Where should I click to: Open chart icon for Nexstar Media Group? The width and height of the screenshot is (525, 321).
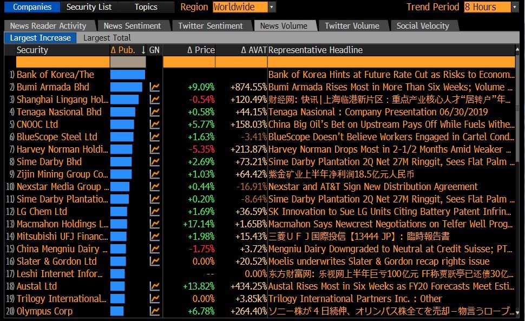154,186
